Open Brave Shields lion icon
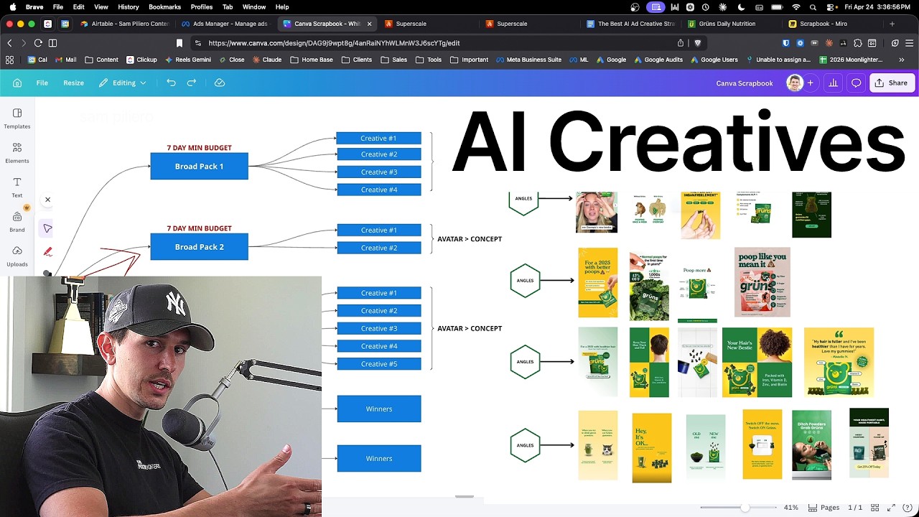919x517 pixels. click(x=697, y=43)
